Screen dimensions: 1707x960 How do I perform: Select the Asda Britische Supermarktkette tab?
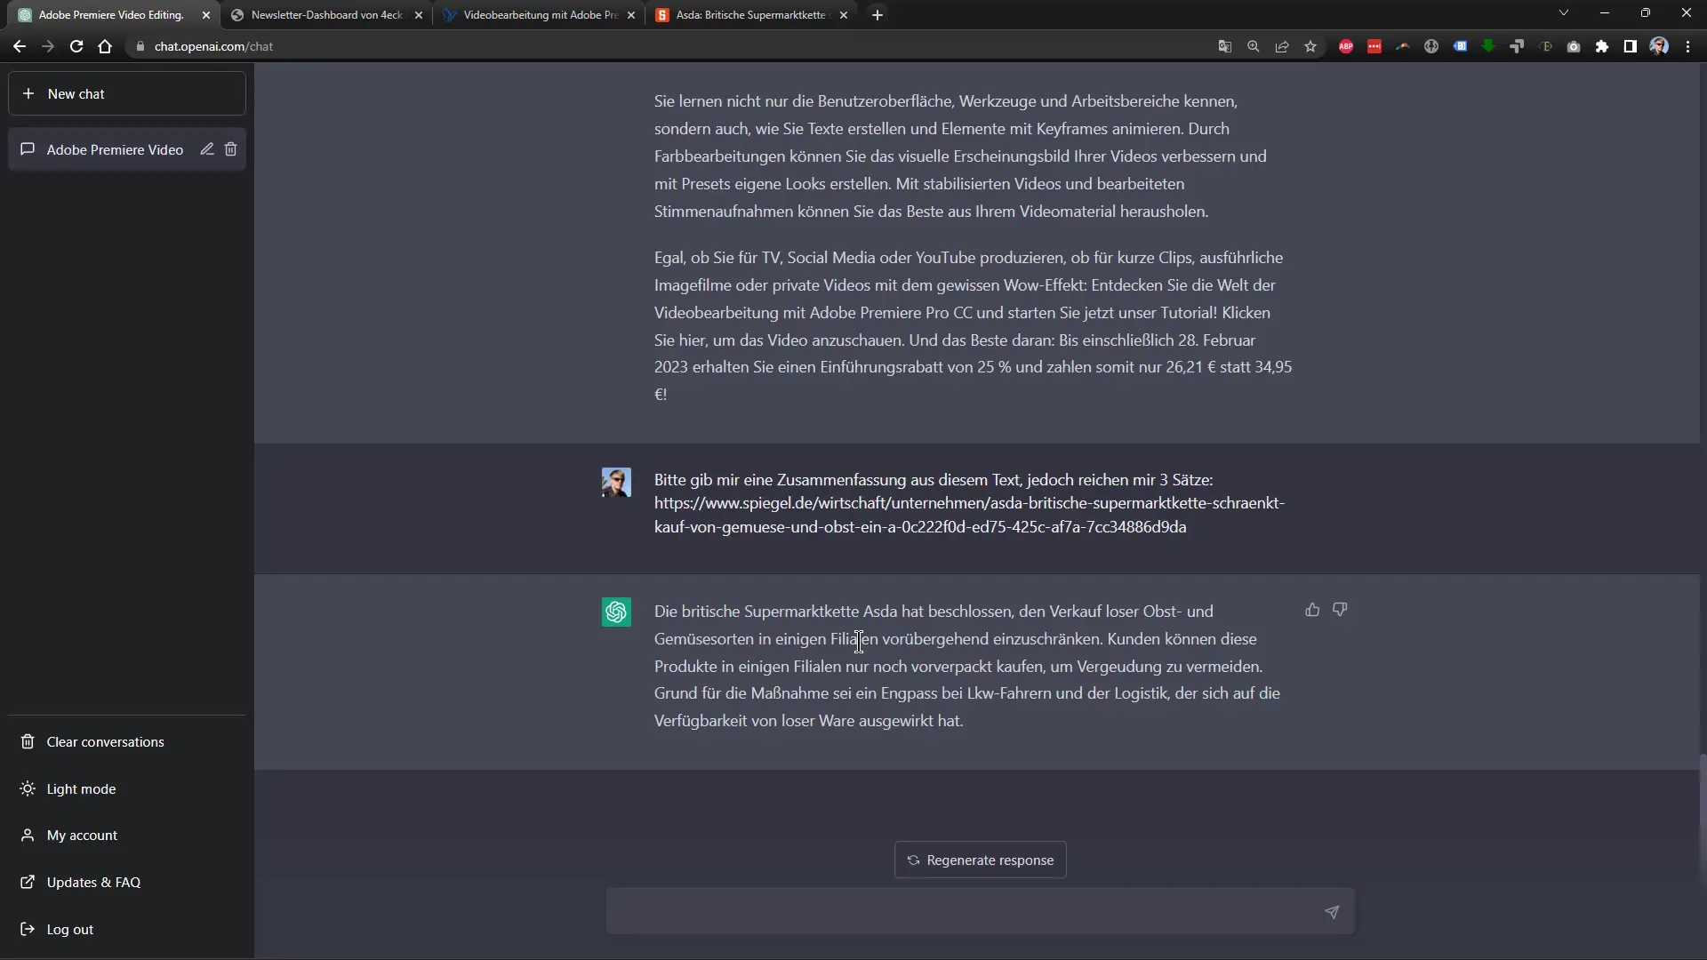pyautogui.click(x=749, y=14)
